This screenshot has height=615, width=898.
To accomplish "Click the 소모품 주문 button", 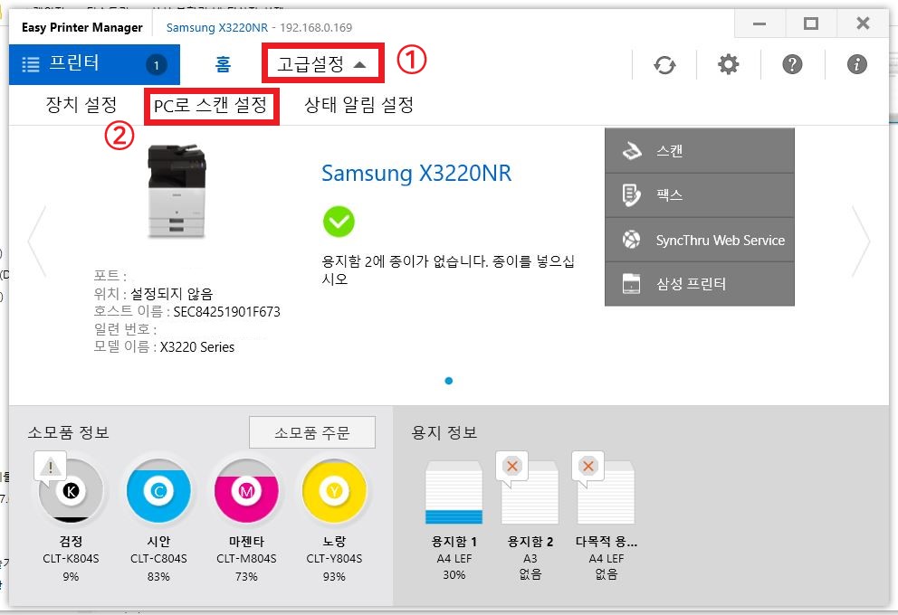I will 312,432.
